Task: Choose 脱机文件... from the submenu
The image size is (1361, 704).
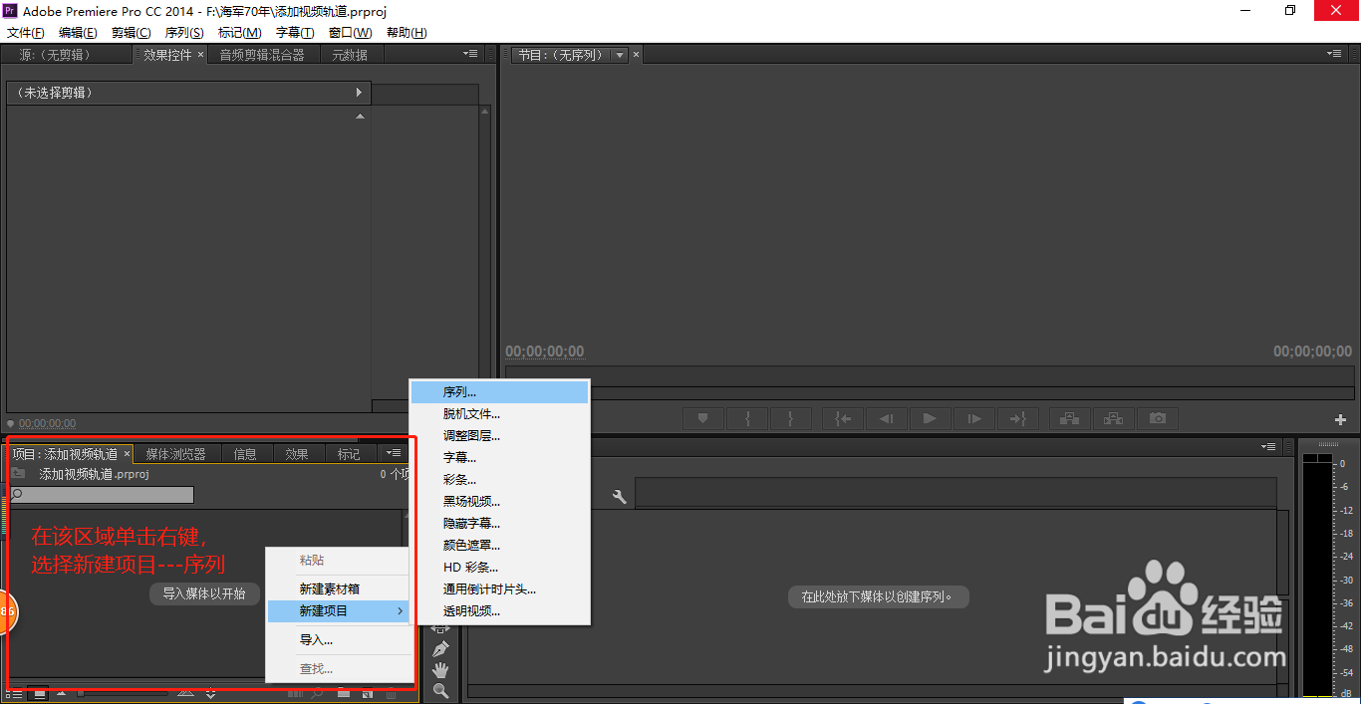Action: click(500, 414)
